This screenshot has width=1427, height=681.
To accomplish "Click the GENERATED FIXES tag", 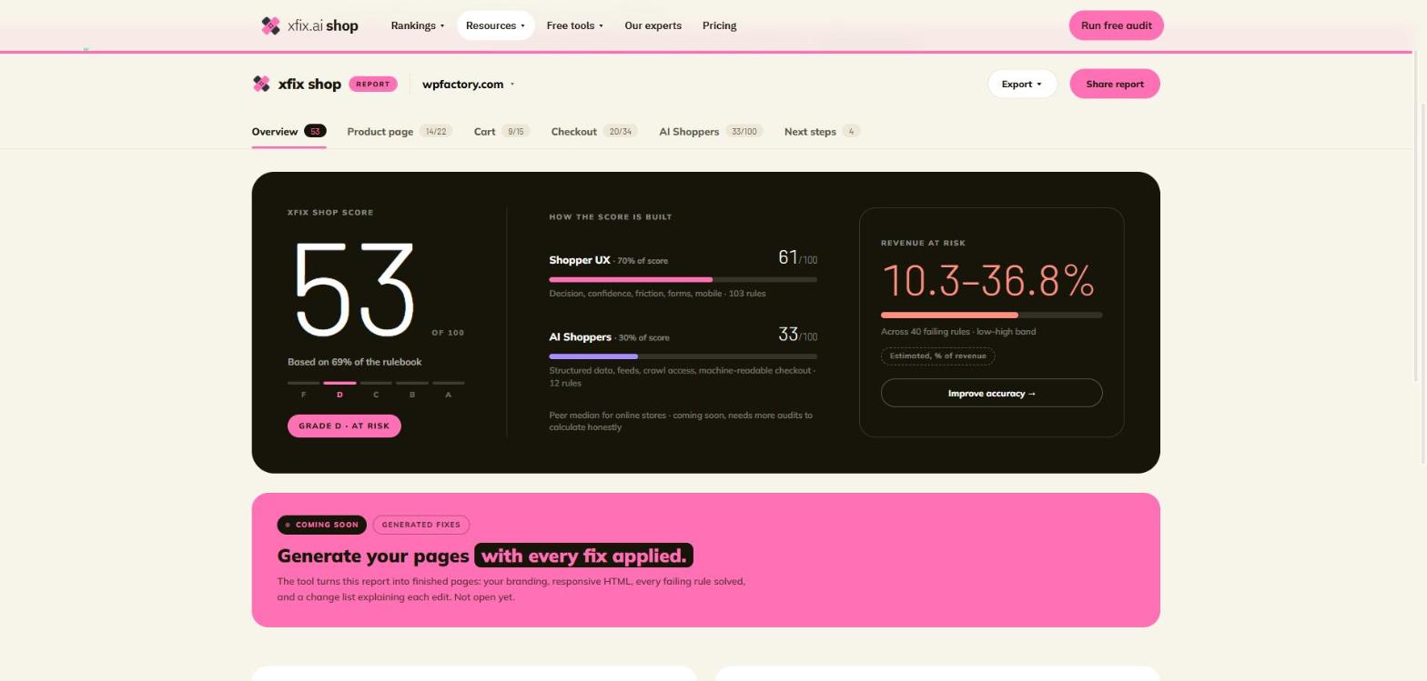I will click(421, 525).
